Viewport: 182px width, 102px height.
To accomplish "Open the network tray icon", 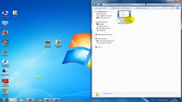I will [x=164, y=100].
